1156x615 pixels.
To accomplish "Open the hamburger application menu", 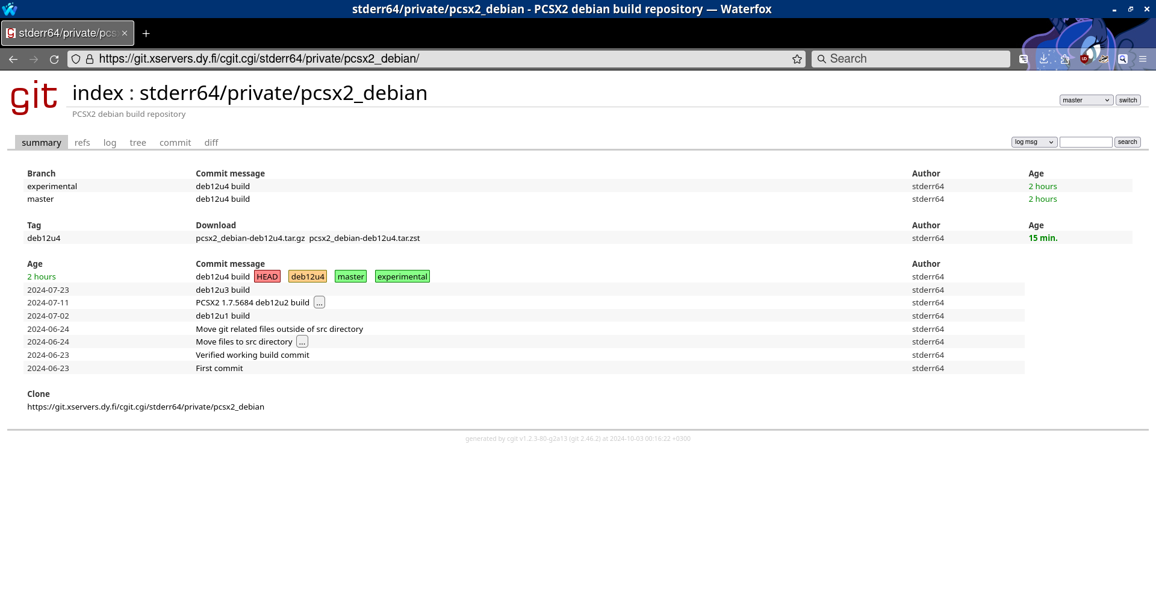I will pos(1142,59).
